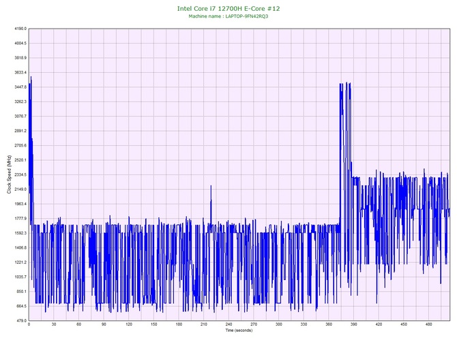Click the 1221.2 y-axis label

20,262
